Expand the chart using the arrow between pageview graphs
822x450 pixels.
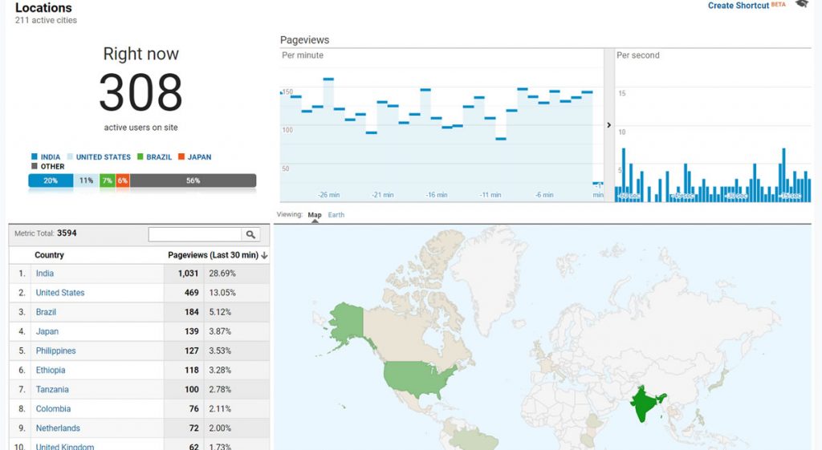tap(608, 125)
